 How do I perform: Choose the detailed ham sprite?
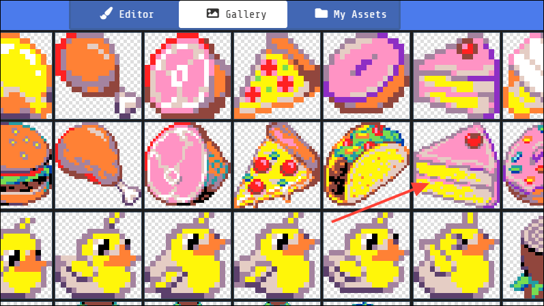[x=188, y=165]
